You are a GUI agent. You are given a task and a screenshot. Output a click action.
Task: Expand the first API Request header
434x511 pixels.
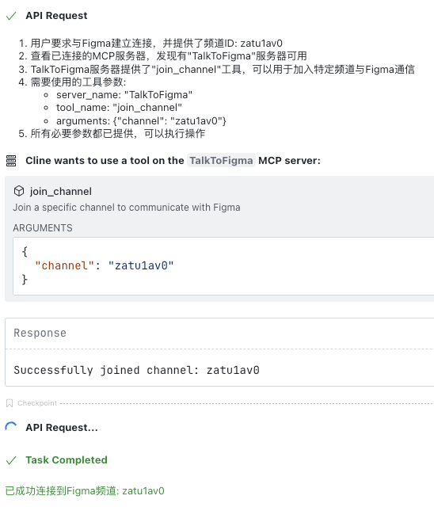pyautogui.click(x=56, y=16)
